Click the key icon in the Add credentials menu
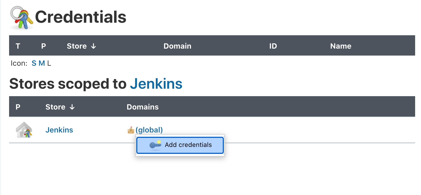Screen dimensions: 421x195 [155, 145]
